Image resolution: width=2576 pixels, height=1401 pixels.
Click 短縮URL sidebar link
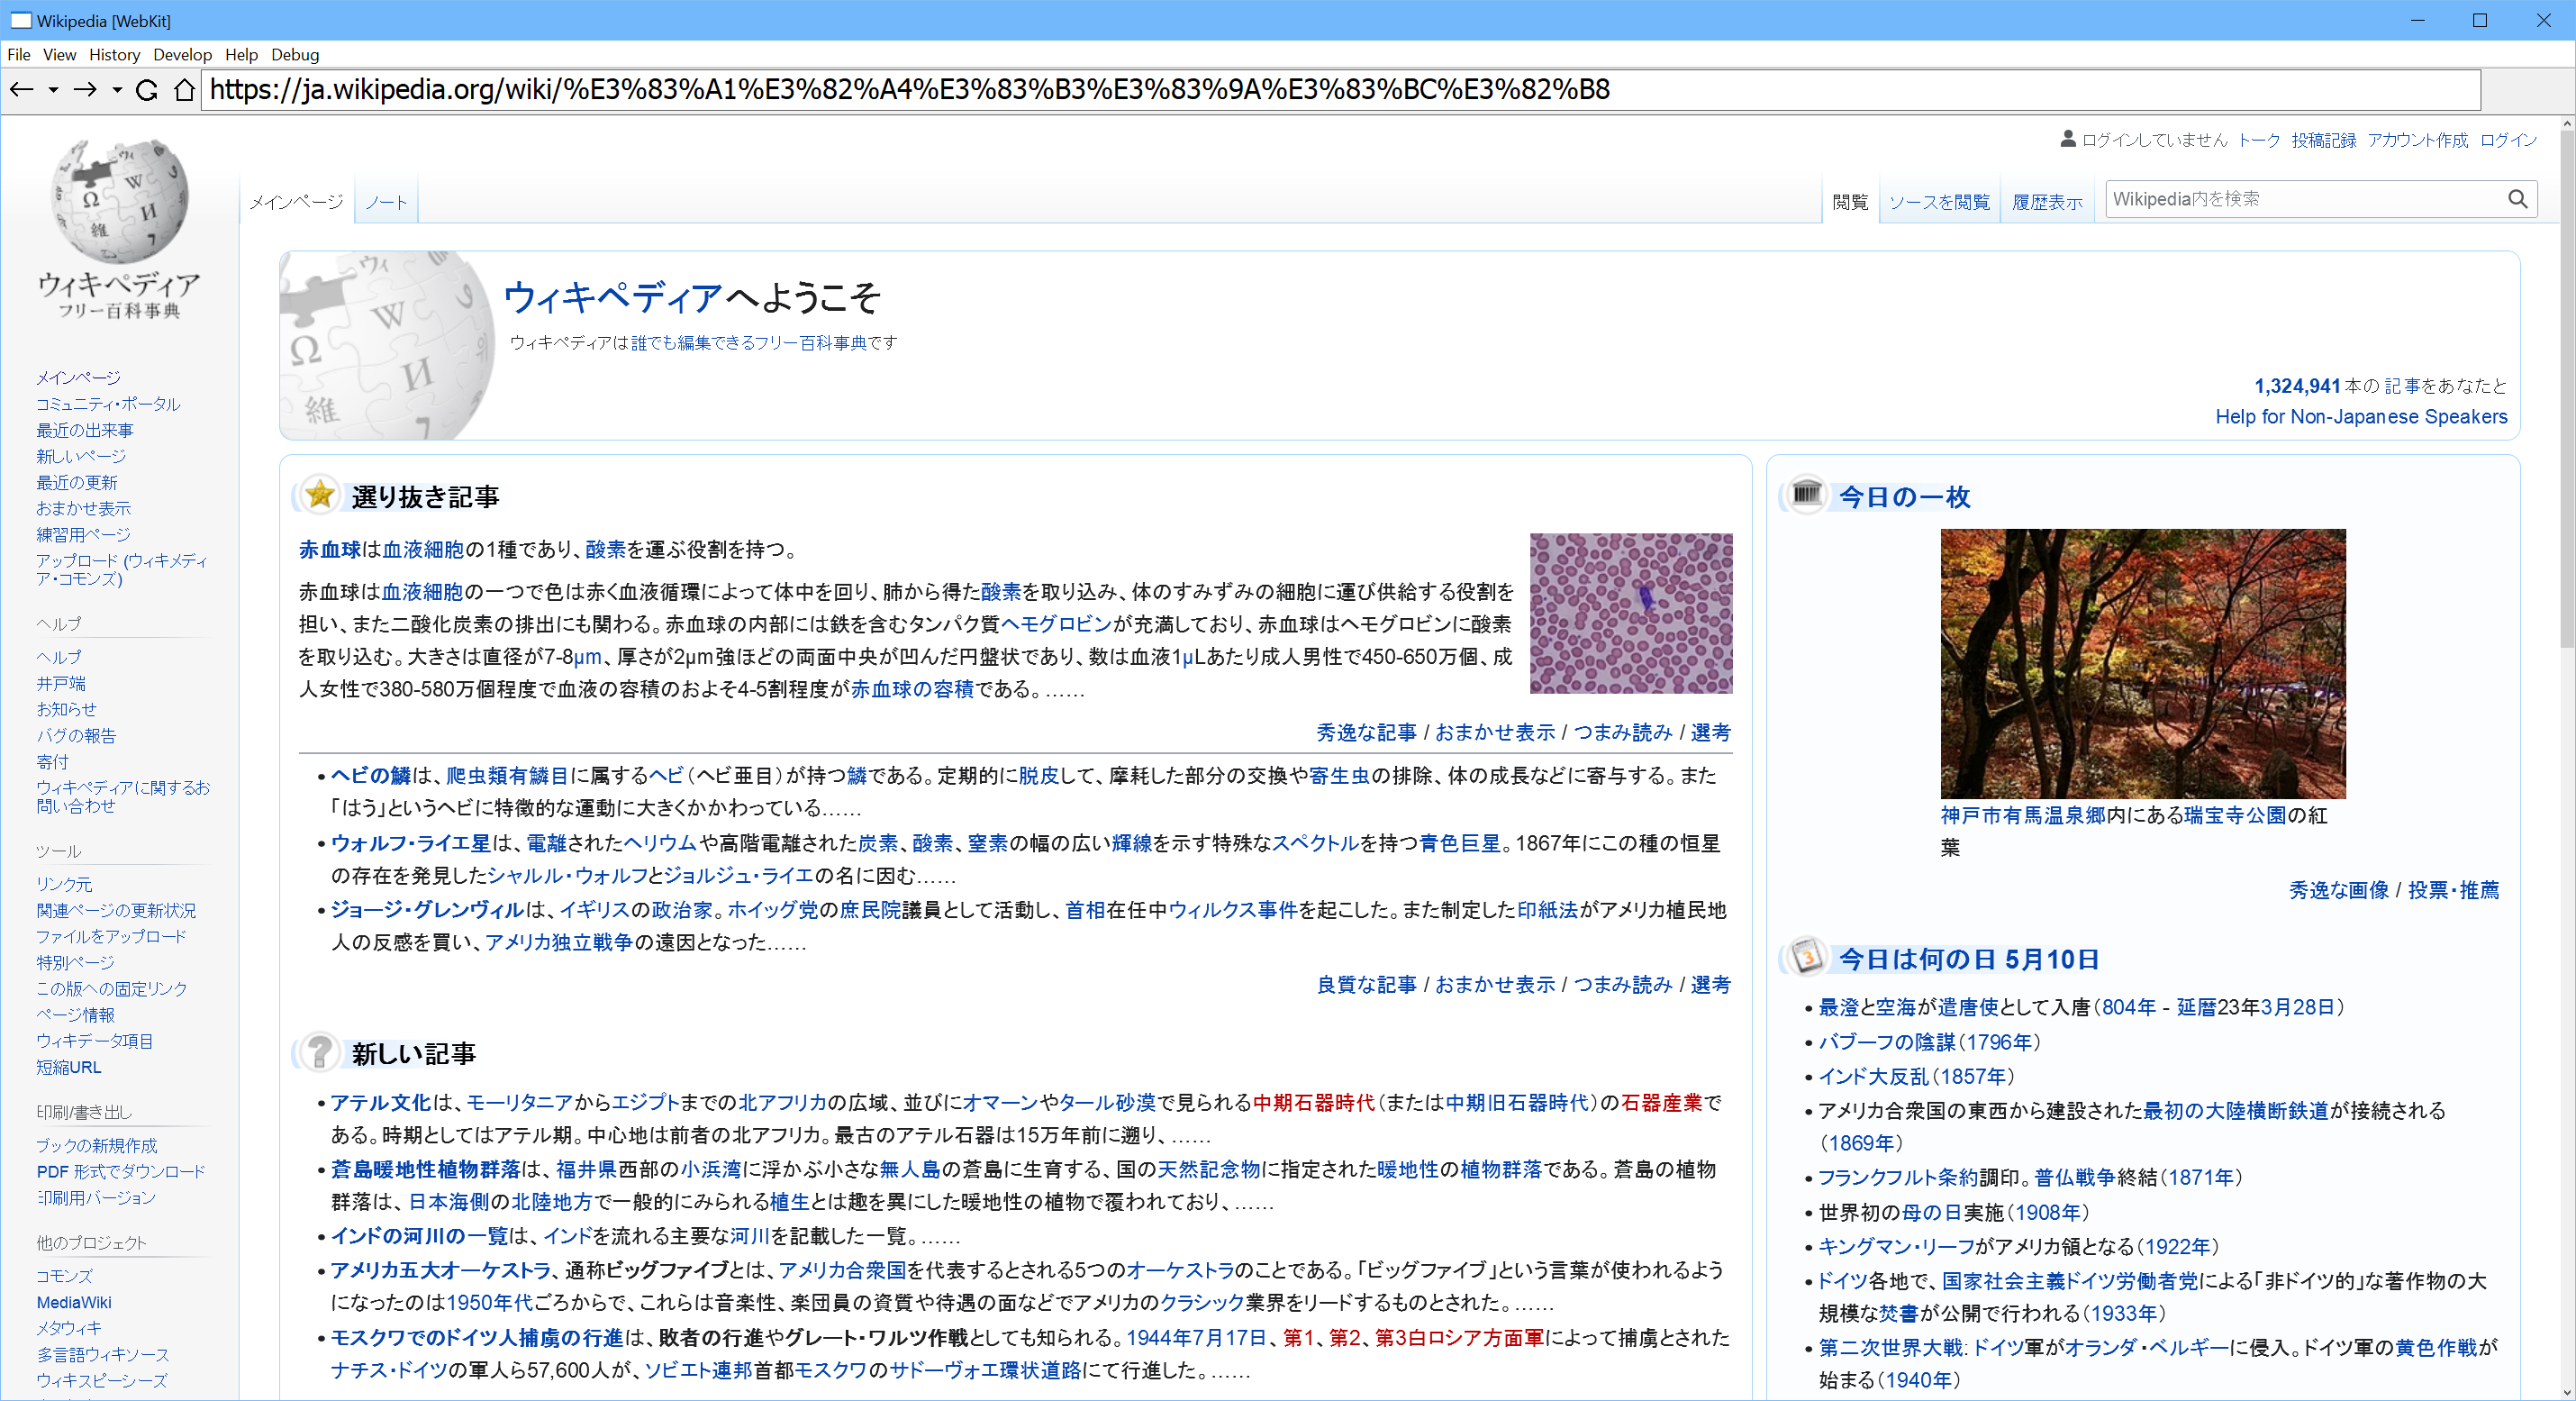click(x=69, y=1067)
